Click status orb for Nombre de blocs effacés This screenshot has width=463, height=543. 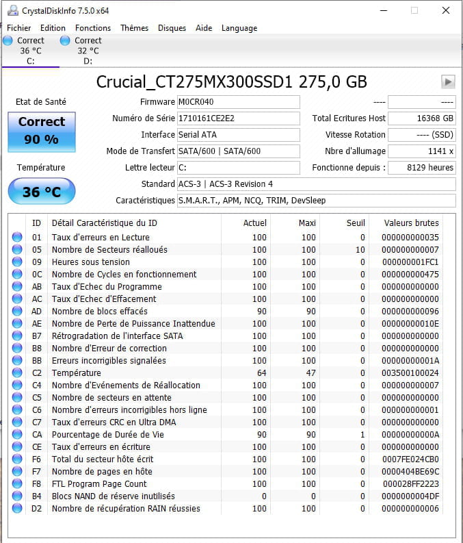17,311
